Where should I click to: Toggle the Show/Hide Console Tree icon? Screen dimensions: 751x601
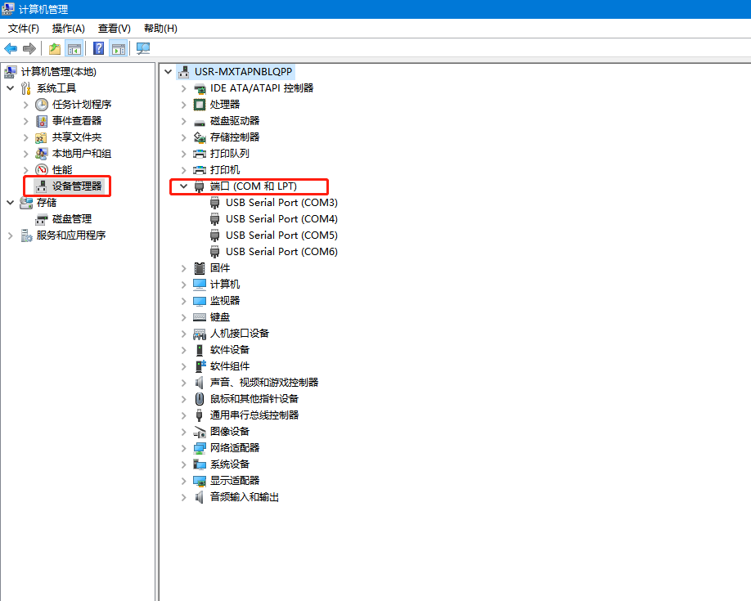point(74,48)
